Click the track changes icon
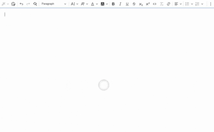This screenshot has width=214, height=132. (13, 4)
